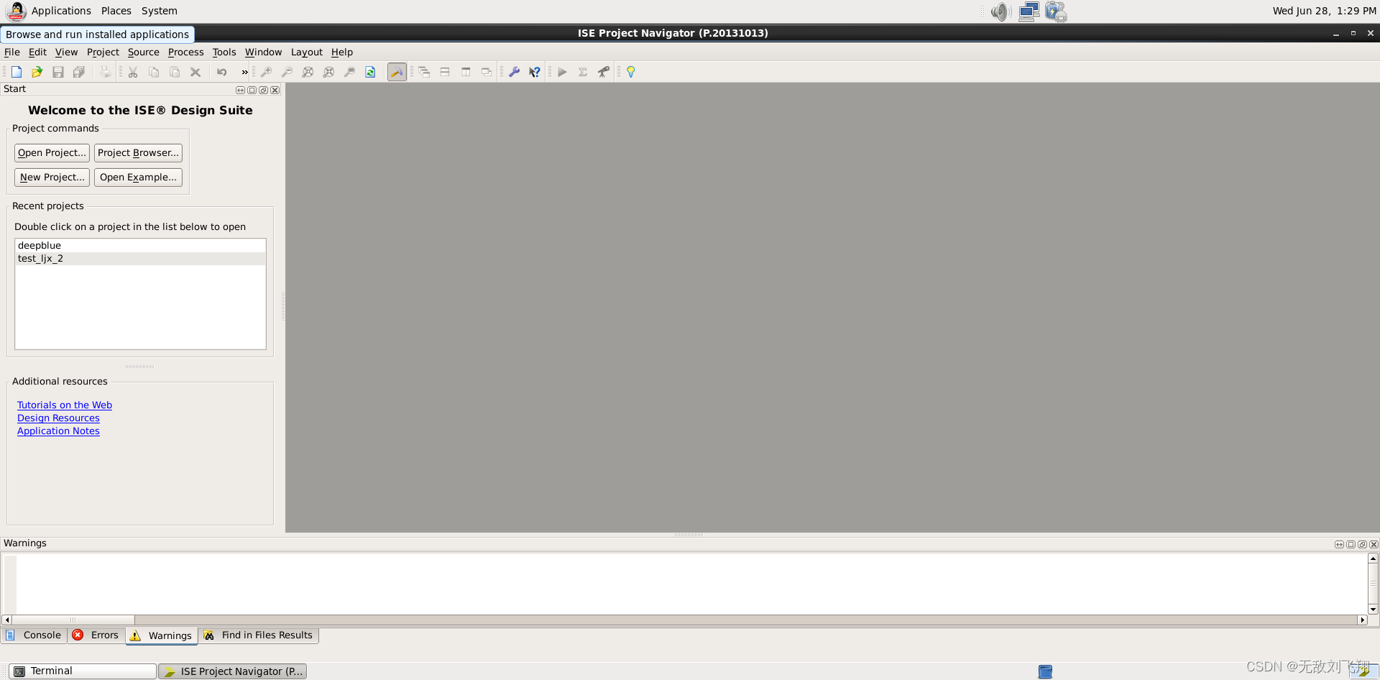
Task: Open the View menu
Action: tap(66, 52)
